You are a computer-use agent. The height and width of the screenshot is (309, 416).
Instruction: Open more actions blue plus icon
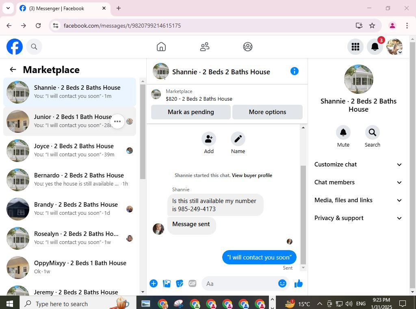tap(153, 283)
